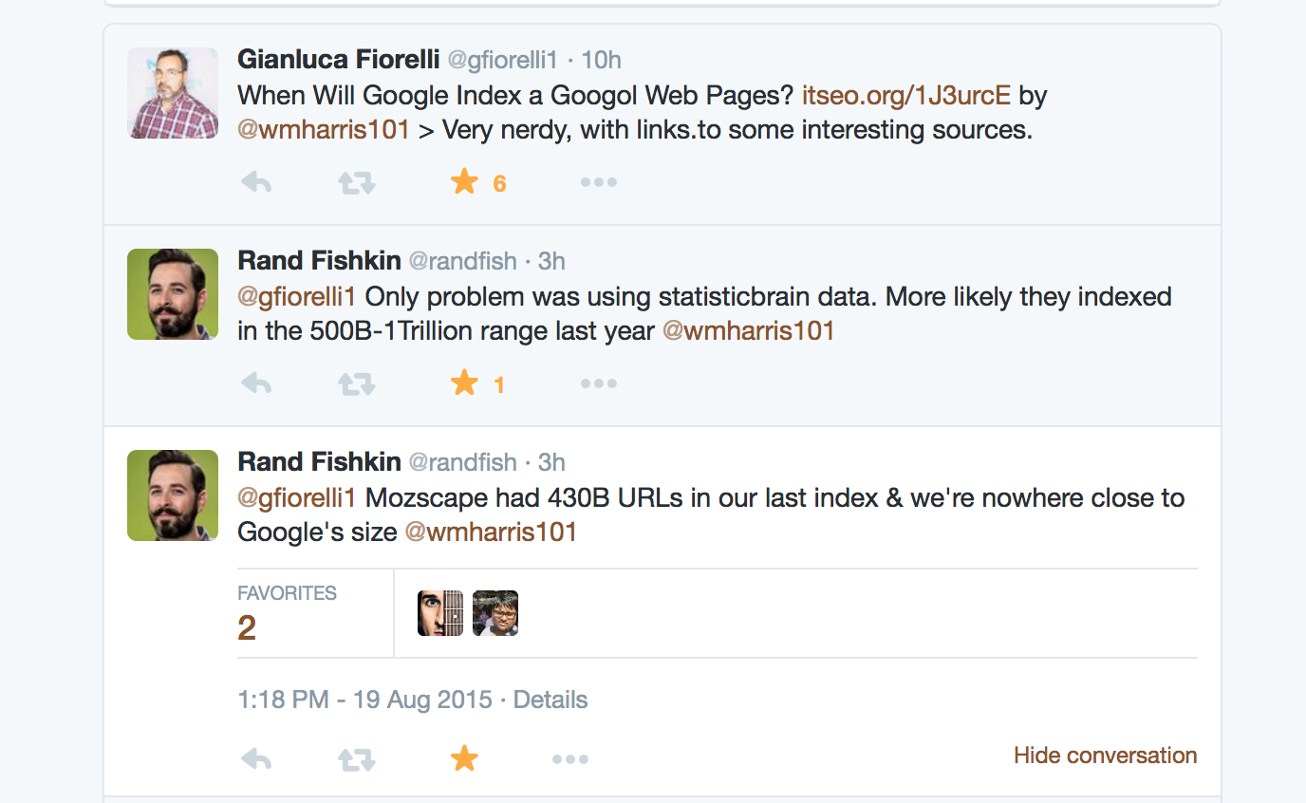Click the @gfiorelli1 handle beside Gianluca's name
This screenshot has width=1306, height=803.
click(502, 61)
